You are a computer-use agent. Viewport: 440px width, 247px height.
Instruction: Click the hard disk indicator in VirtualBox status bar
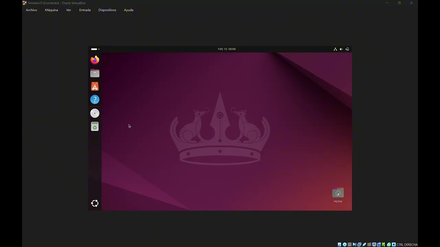click(x=340, y=245)
